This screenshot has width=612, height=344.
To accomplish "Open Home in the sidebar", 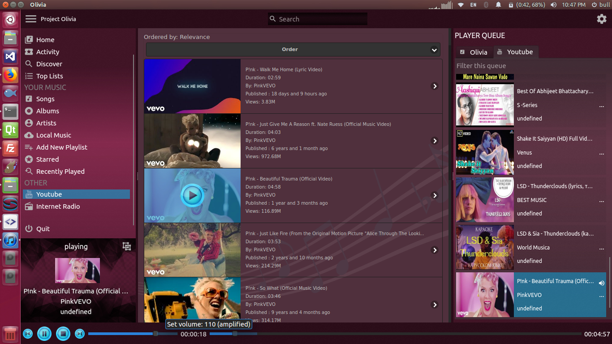I will [77, 40].
